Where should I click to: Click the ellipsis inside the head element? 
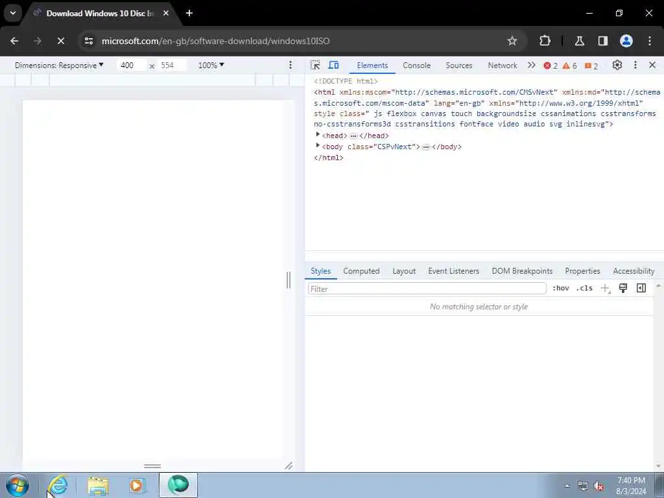(x=353, y=136)
